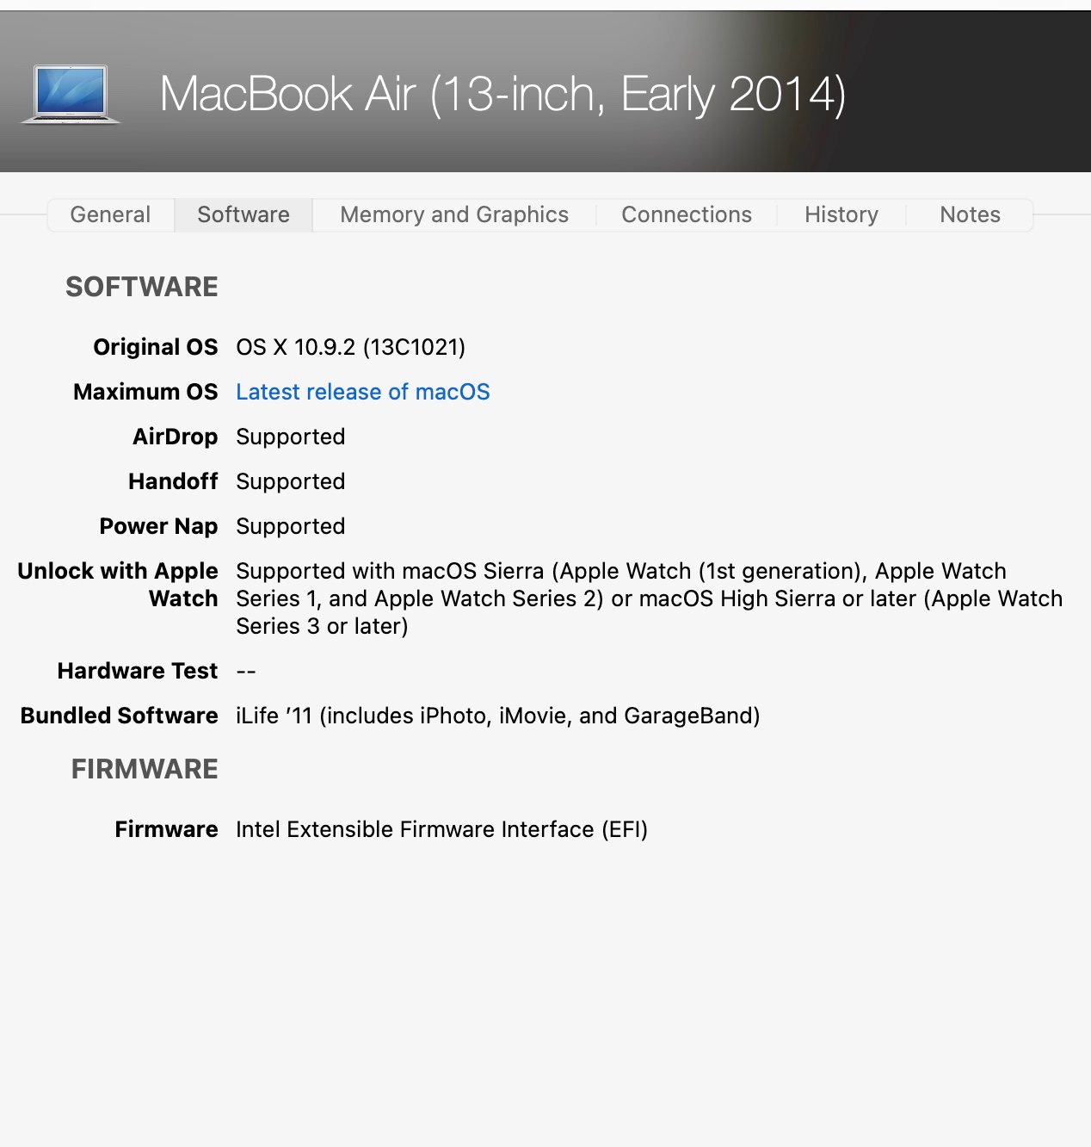This screenshot has height=1147, width=1091.
Task: Click the Hardware Test label
Action: click(138, 671)
